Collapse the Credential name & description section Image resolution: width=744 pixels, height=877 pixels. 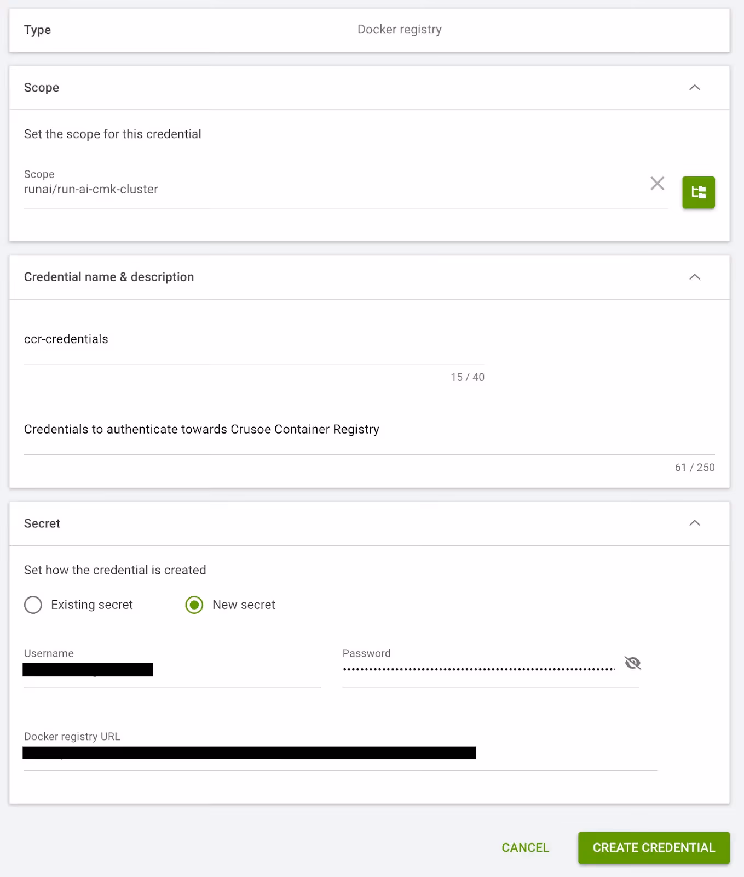click(x=694, y=277)
